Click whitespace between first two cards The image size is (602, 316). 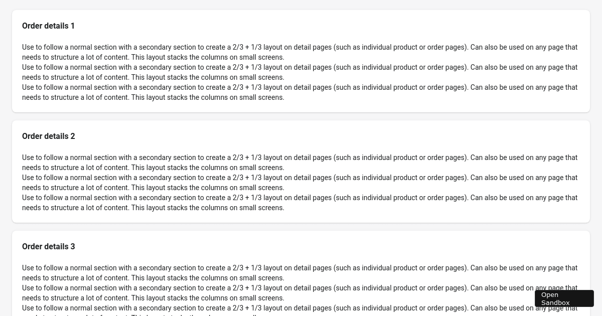coord(301,116)
